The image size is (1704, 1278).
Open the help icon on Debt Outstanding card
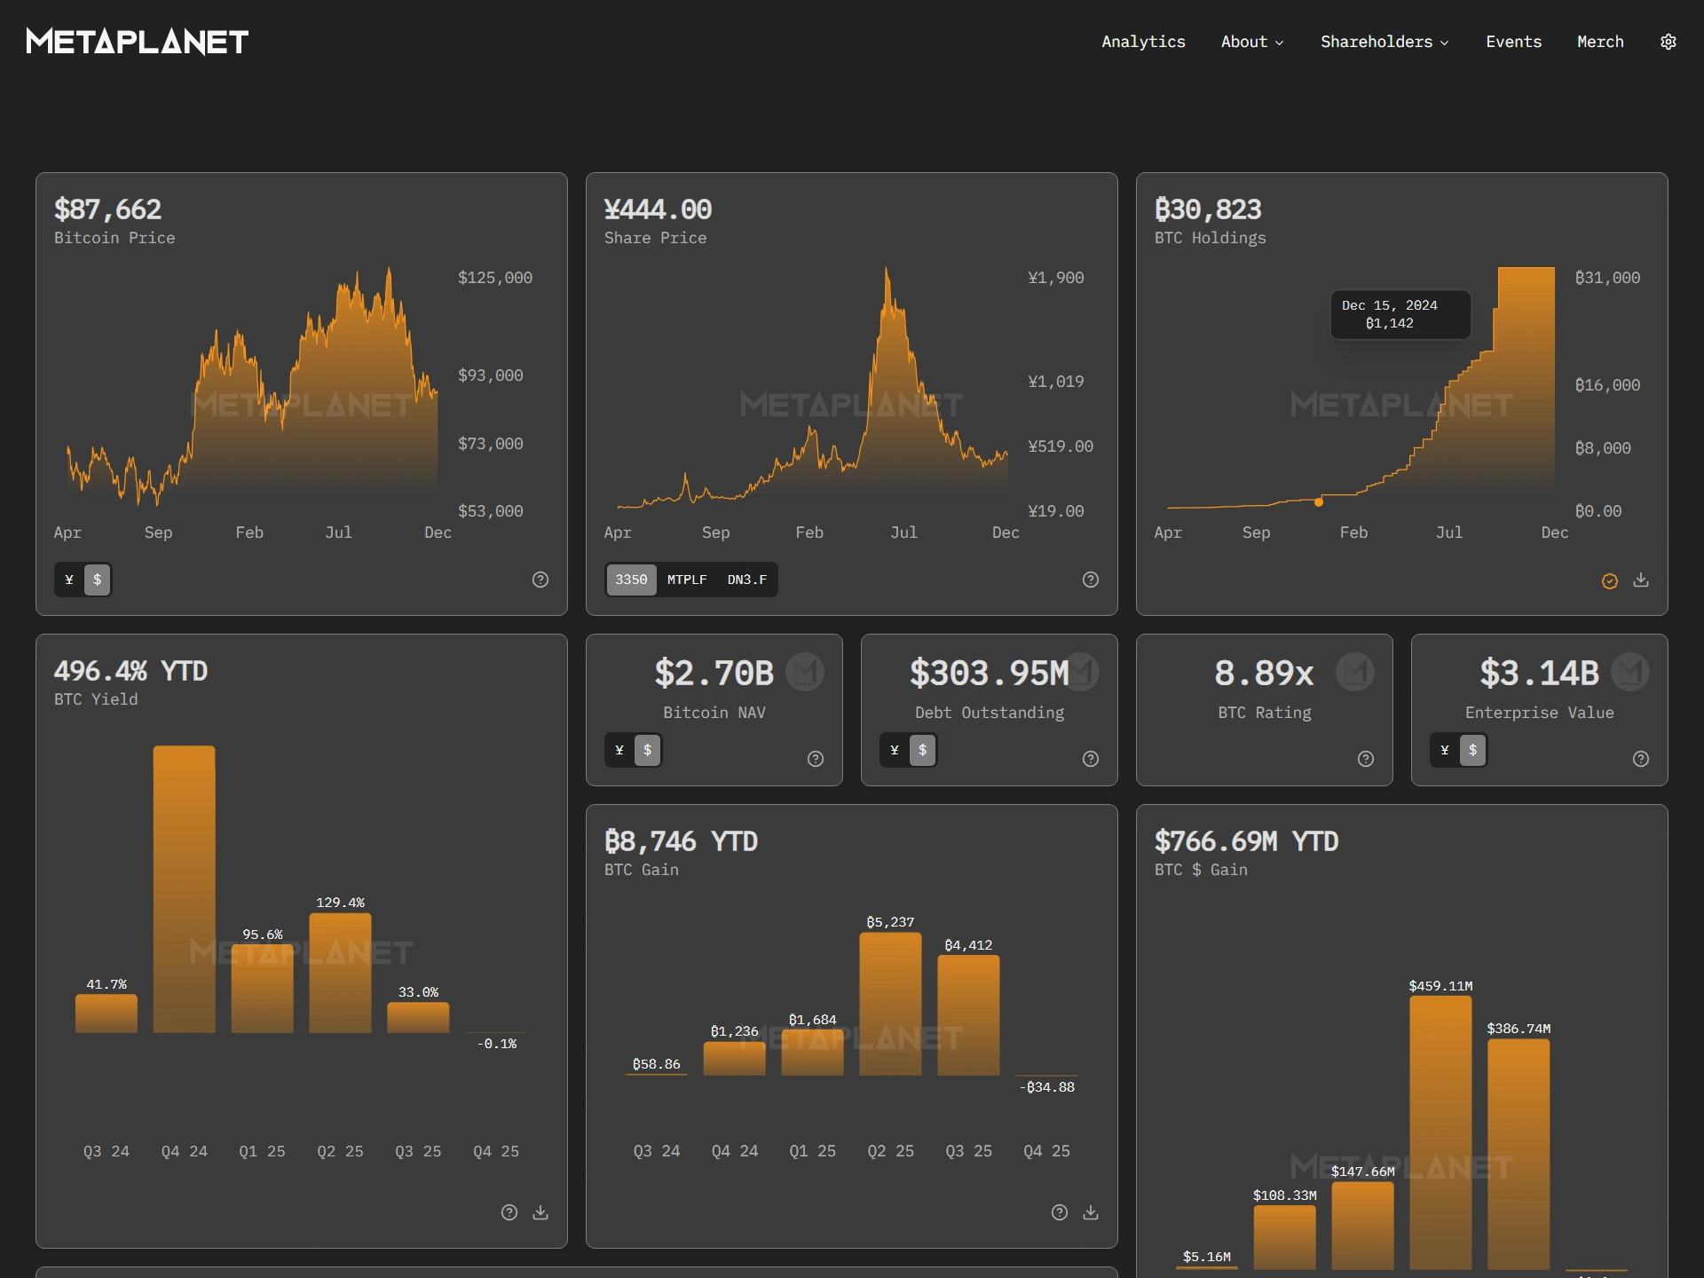[x=1091, y=759]
